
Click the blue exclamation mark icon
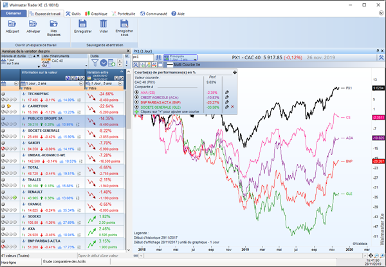[x=127, y=63]
